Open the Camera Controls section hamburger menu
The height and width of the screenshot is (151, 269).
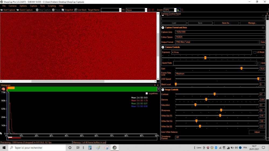263,47
